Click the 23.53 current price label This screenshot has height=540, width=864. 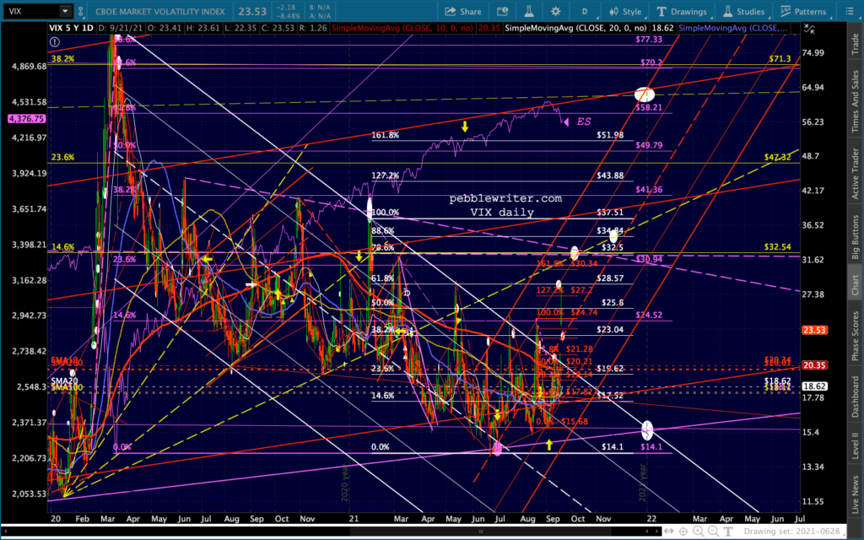pyautogui.click(x=814, y=330)
